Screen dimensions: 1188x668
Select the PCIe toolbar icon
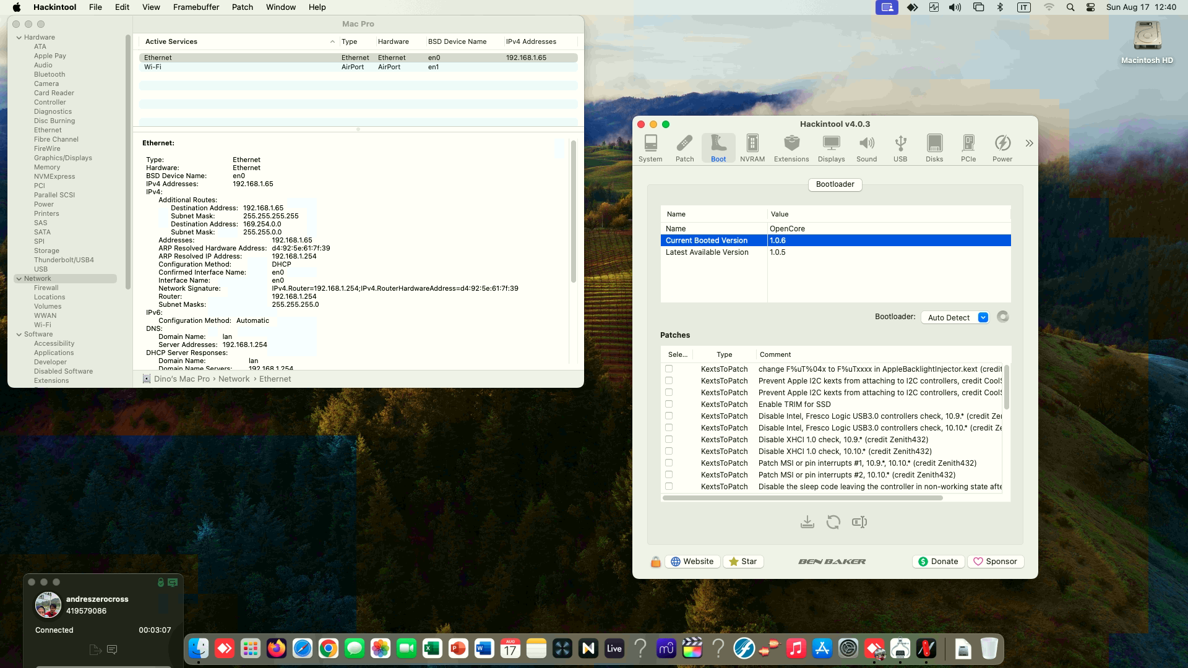click(968, 148)
